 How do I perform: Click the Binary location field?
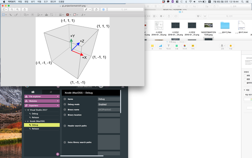pos(109,115)
